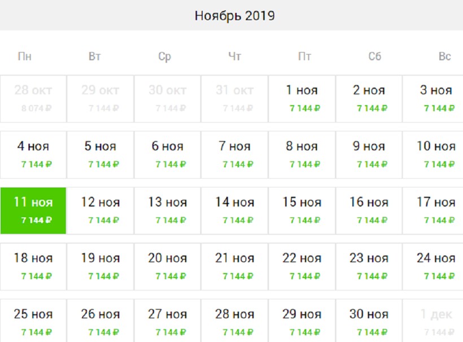This screenshot has width=463, height=342.
Task: Click the 30 ноя date
Action: [x=369, y=321]
